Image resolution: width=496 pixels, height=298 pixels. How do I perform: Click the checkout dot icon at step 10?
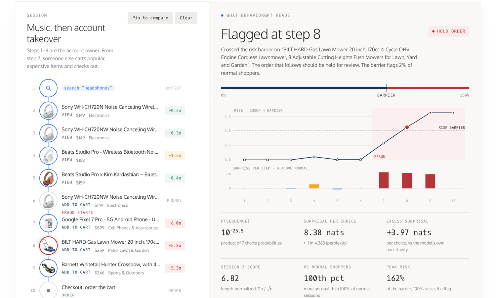click(x=48, y=290)
